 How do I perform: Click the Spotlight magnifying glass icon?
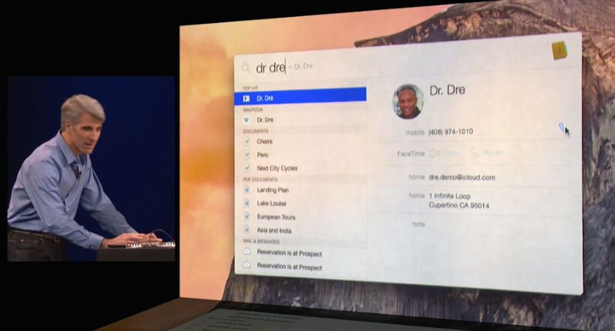pyautogui.click(x=246, y=68)
